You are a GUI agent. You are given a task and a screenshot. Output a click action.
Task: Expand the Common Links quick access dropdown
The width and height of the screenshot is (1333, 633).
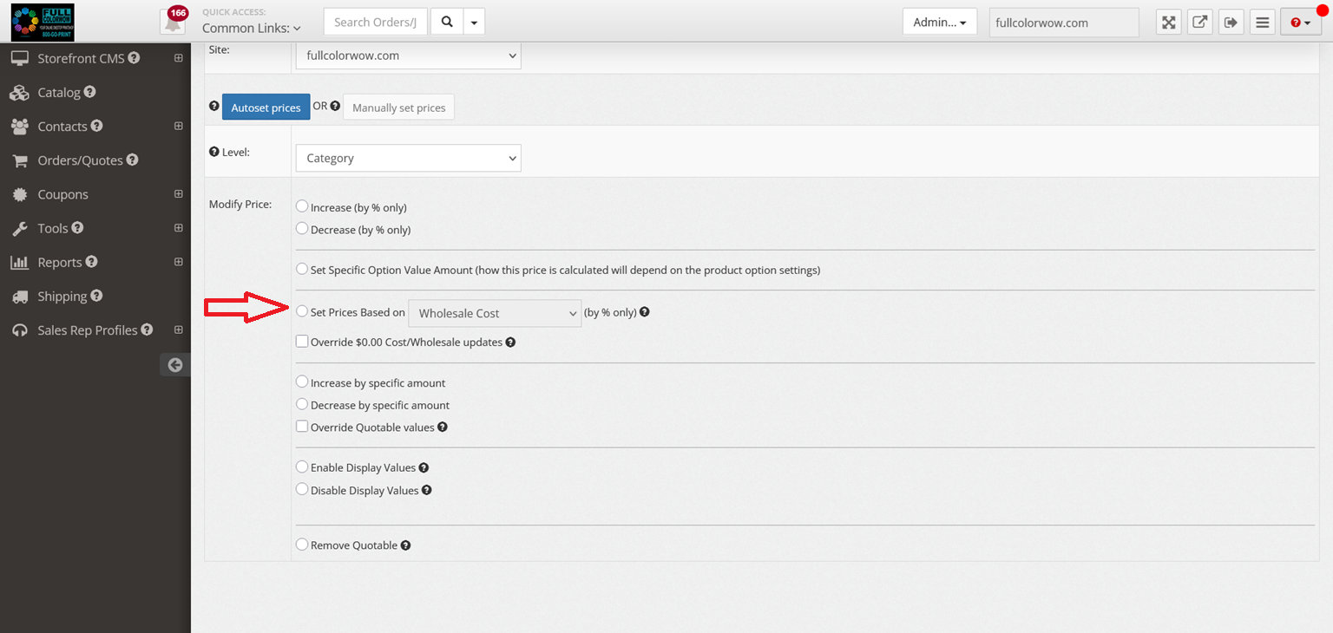[x=251, y=29]
